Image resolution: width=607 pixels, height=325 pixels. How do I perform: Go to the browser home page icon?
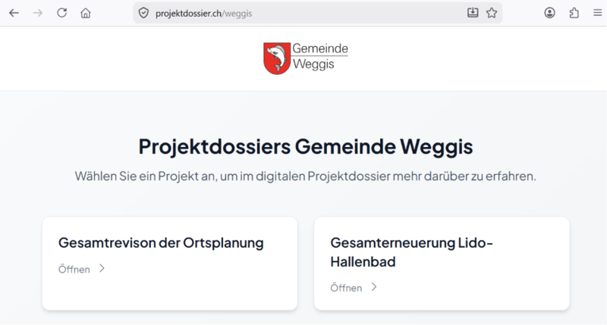(86, 13)
